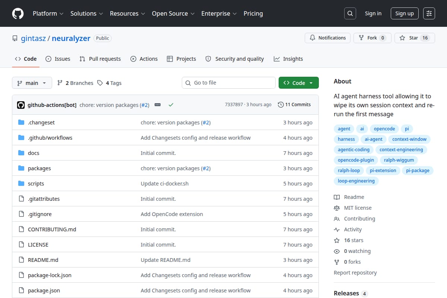Open the package-lock.json file
The width and height of the screenshot is (447, 298).
pyautogui.click(x=50, y=275)
